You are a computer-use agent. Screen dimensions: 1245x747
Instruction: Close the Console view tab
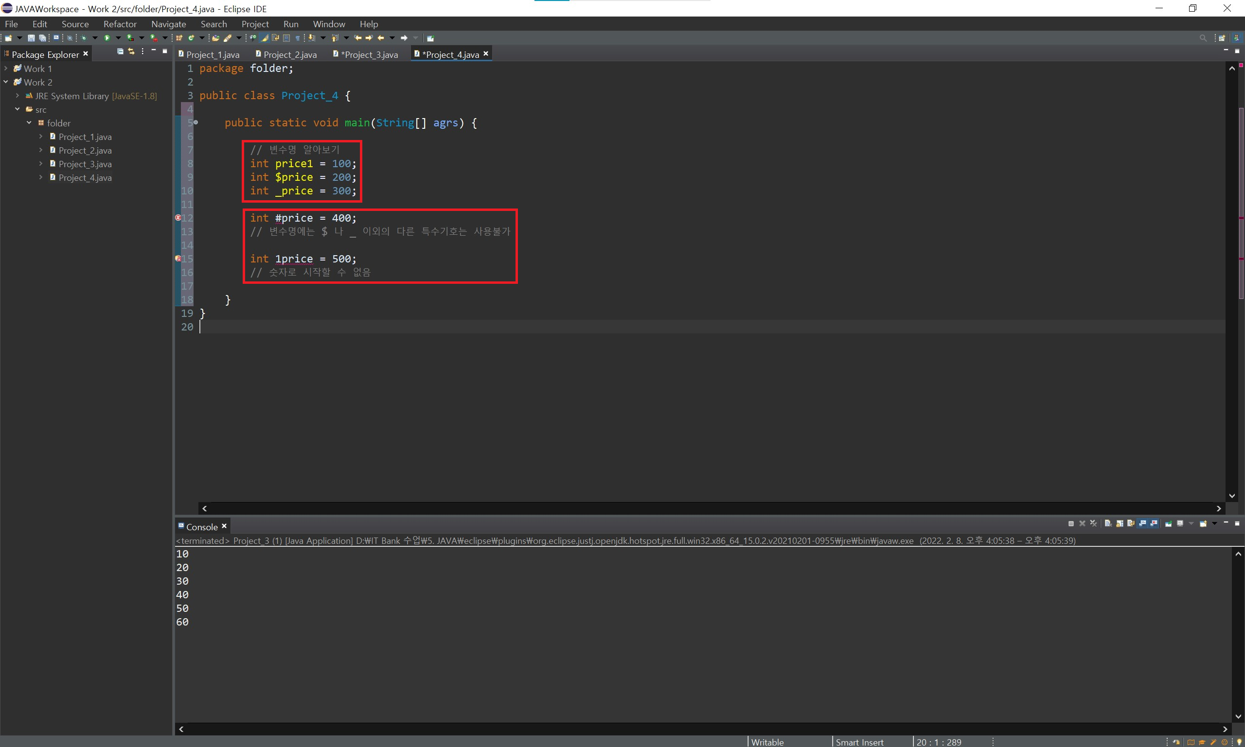pyautogui.click(x=224, y=526)
